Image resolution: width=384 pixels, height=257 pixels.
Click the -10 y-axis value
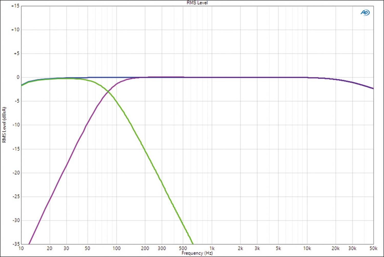[x=16, y=125]
